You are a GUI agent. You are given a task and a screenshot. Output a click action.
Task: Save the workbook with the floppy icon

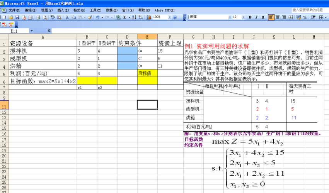[x=17, y=17]
